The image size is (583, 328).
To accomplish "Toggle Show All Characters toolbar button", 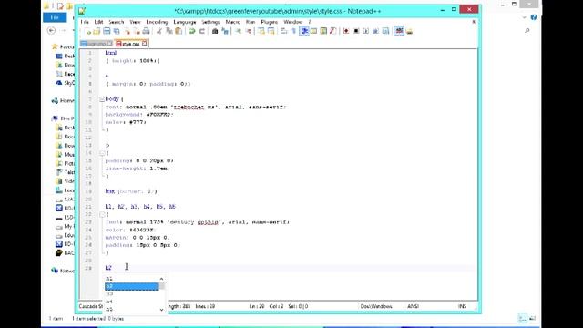I will pos(293,31).
